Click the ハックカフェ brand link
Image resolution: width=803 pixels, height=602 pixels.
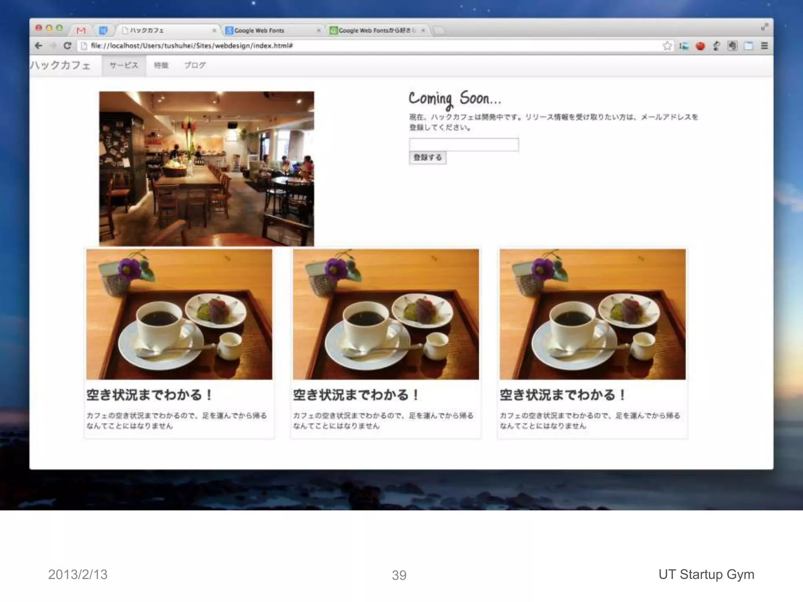[60, 65]
